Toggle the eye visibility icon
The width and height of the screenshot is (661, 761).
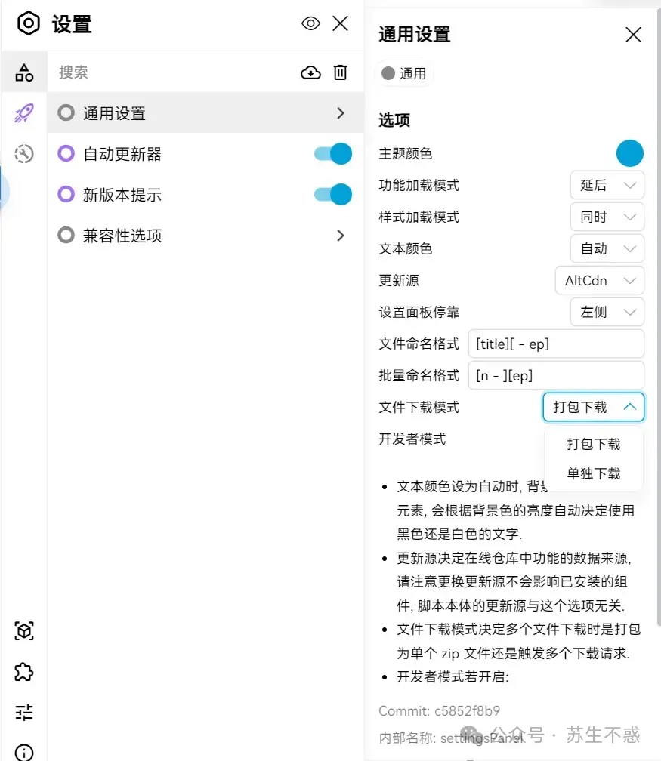[310, 23]
